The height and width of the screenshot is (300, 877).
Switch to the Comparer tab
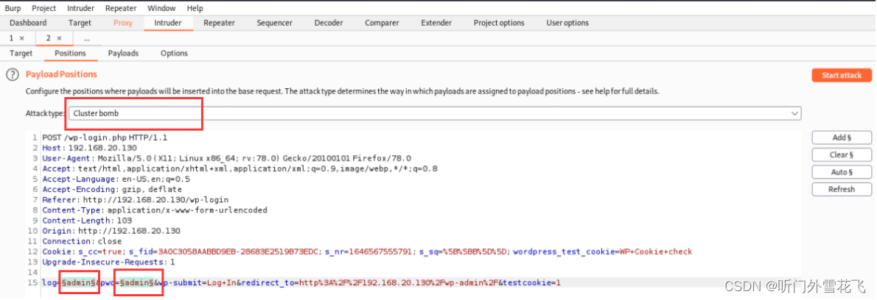(382, 23)
